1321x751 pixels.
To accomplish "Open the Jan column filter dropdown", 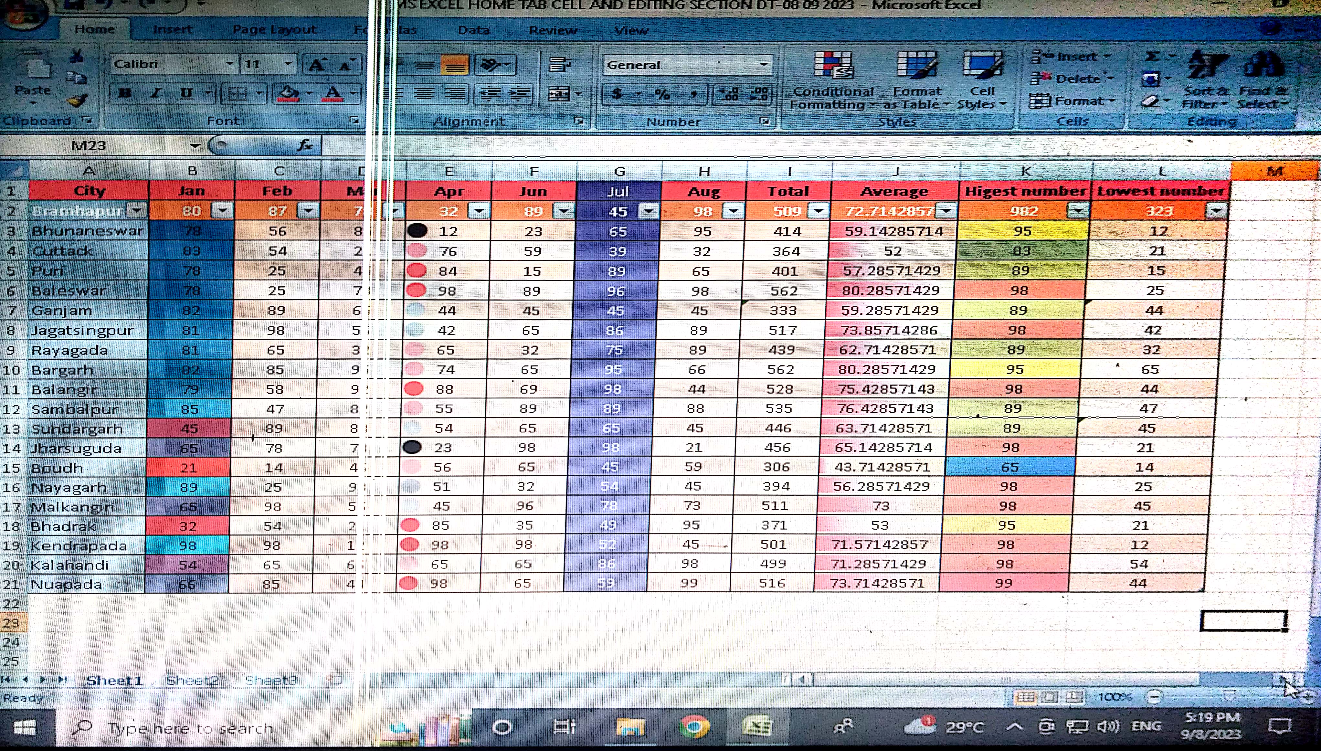I will pyautogui.click(x=222, y=210).
